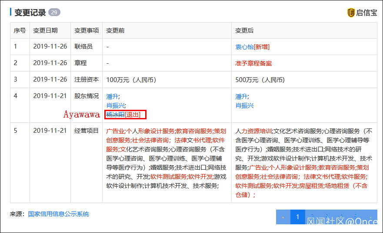Go to previous page with « arrow

[283, 217]
